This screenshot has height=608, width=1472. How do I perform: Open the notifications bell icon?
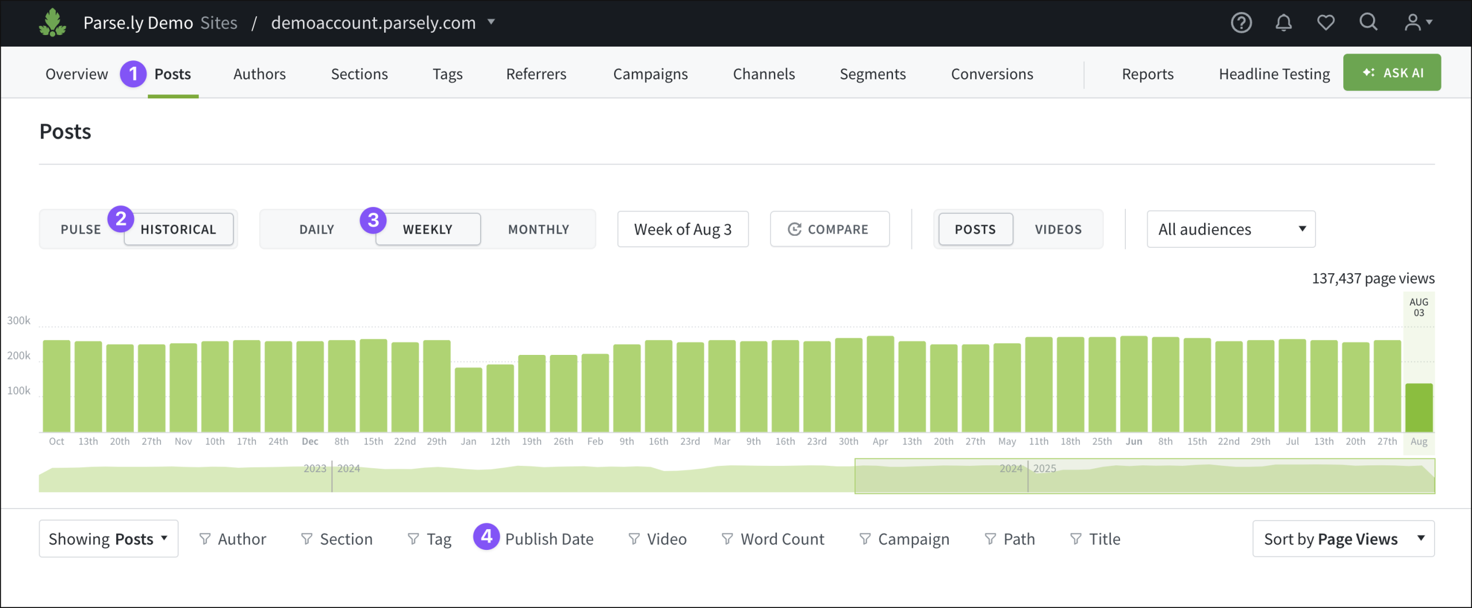tap(1283, 22)
